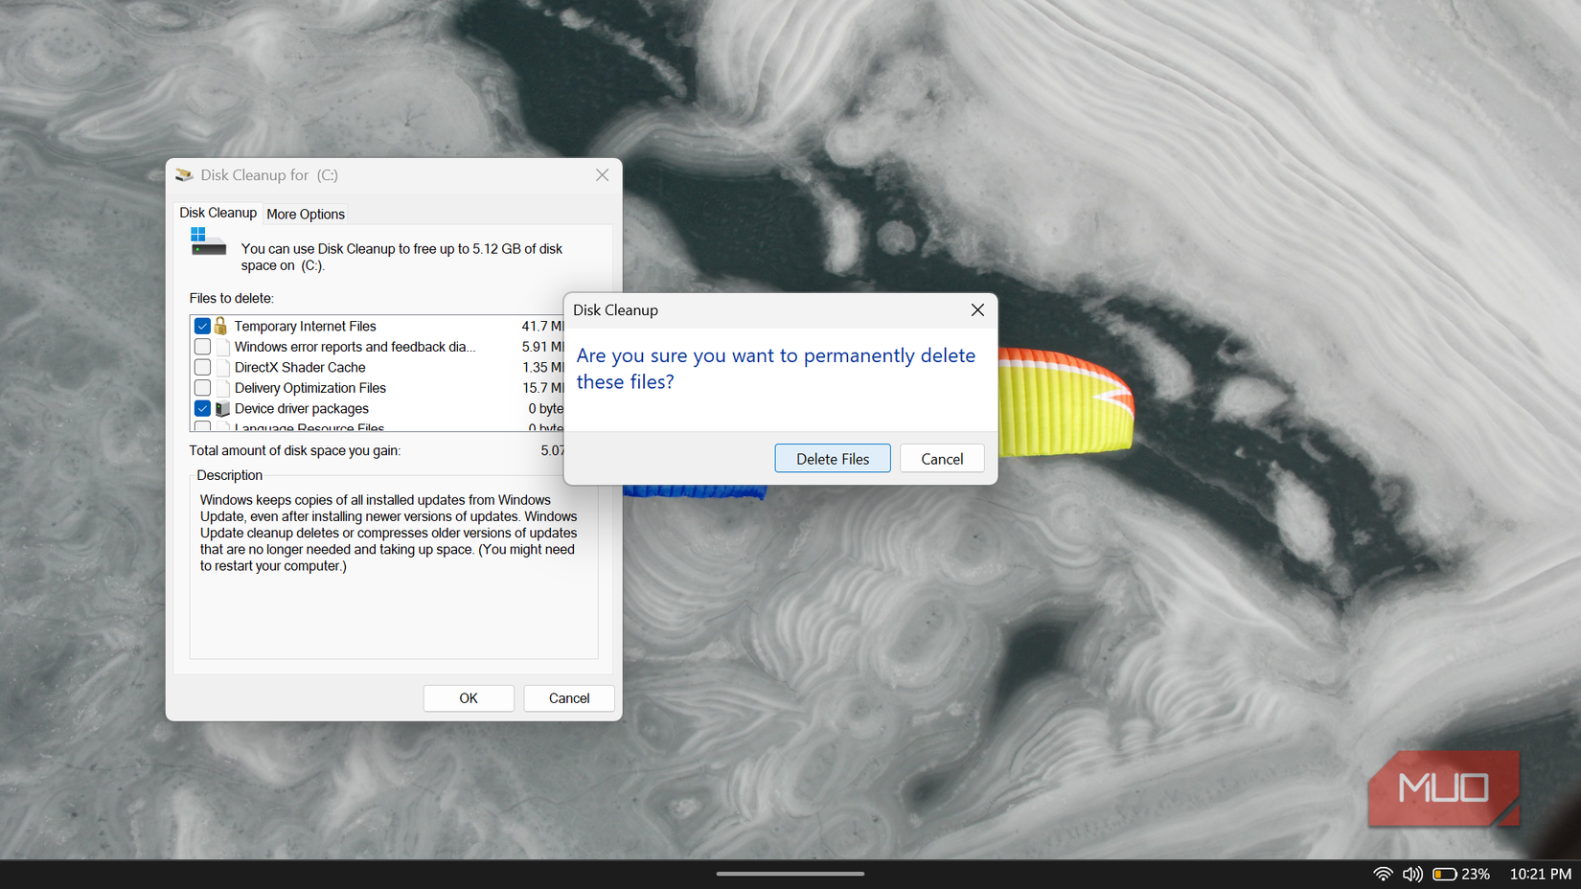Image resolution: width=1581 pixels, height=889 pixels.
Task: Click the taskbar center handle bar
Action: coord(790,874)
